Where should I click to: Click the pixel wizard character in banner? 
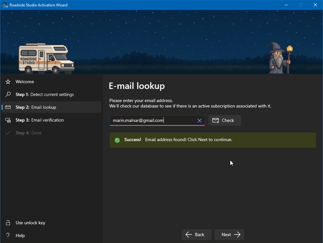click(280, 59)
